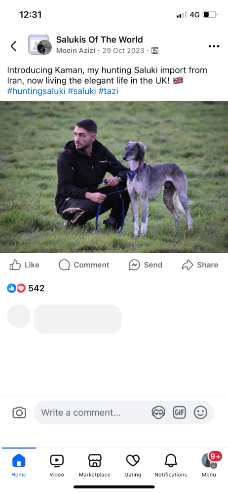Switch to the Marketplace tab
This screenshot has width=228, height=493.
95,466
